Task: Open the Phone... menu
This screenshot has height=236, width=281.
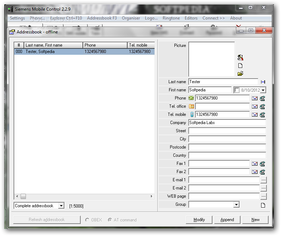Action: click(37, 18)
